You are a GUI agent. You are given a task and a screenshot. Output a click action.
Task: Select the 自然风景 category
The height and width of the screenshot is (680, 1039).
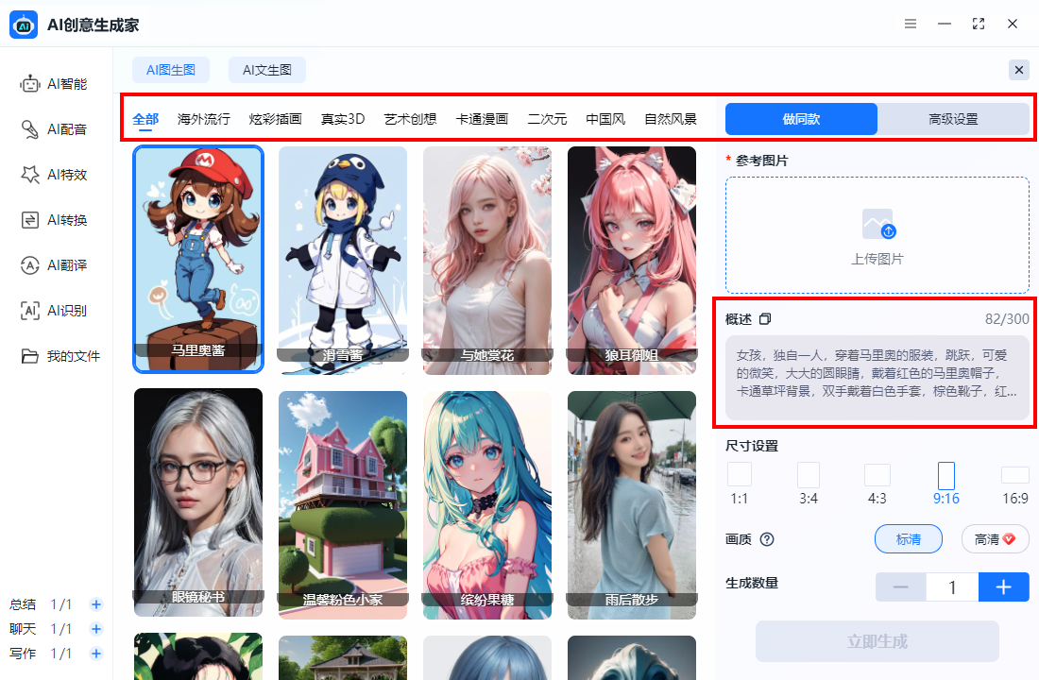[671, 119]
